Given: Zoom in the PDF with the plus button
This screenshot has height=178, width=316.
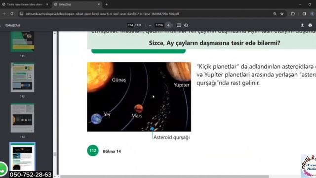Looking at the screenshot, I should point(168,25).
